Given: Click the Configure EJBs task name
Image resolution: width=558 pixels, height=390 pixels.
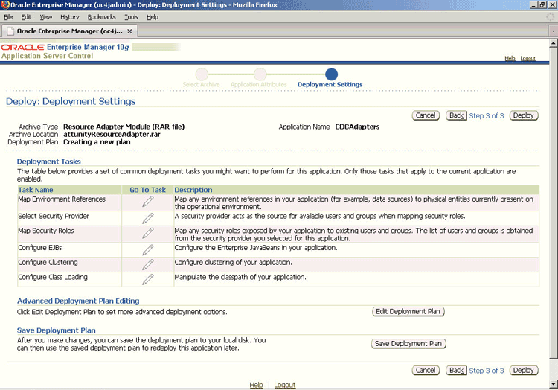Looking at the screenshot, I should 40,247.
